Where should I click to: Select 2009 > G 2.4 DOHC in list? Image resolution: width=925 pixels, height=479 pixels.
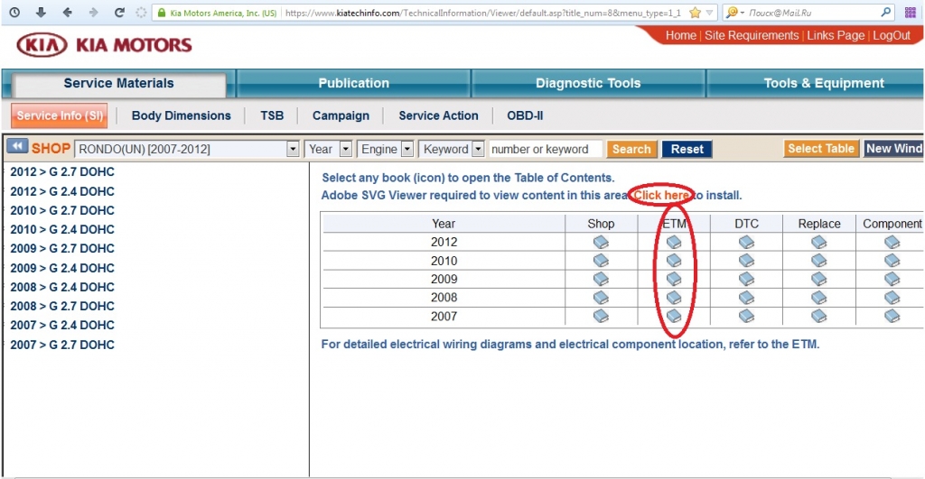(62, 268)
